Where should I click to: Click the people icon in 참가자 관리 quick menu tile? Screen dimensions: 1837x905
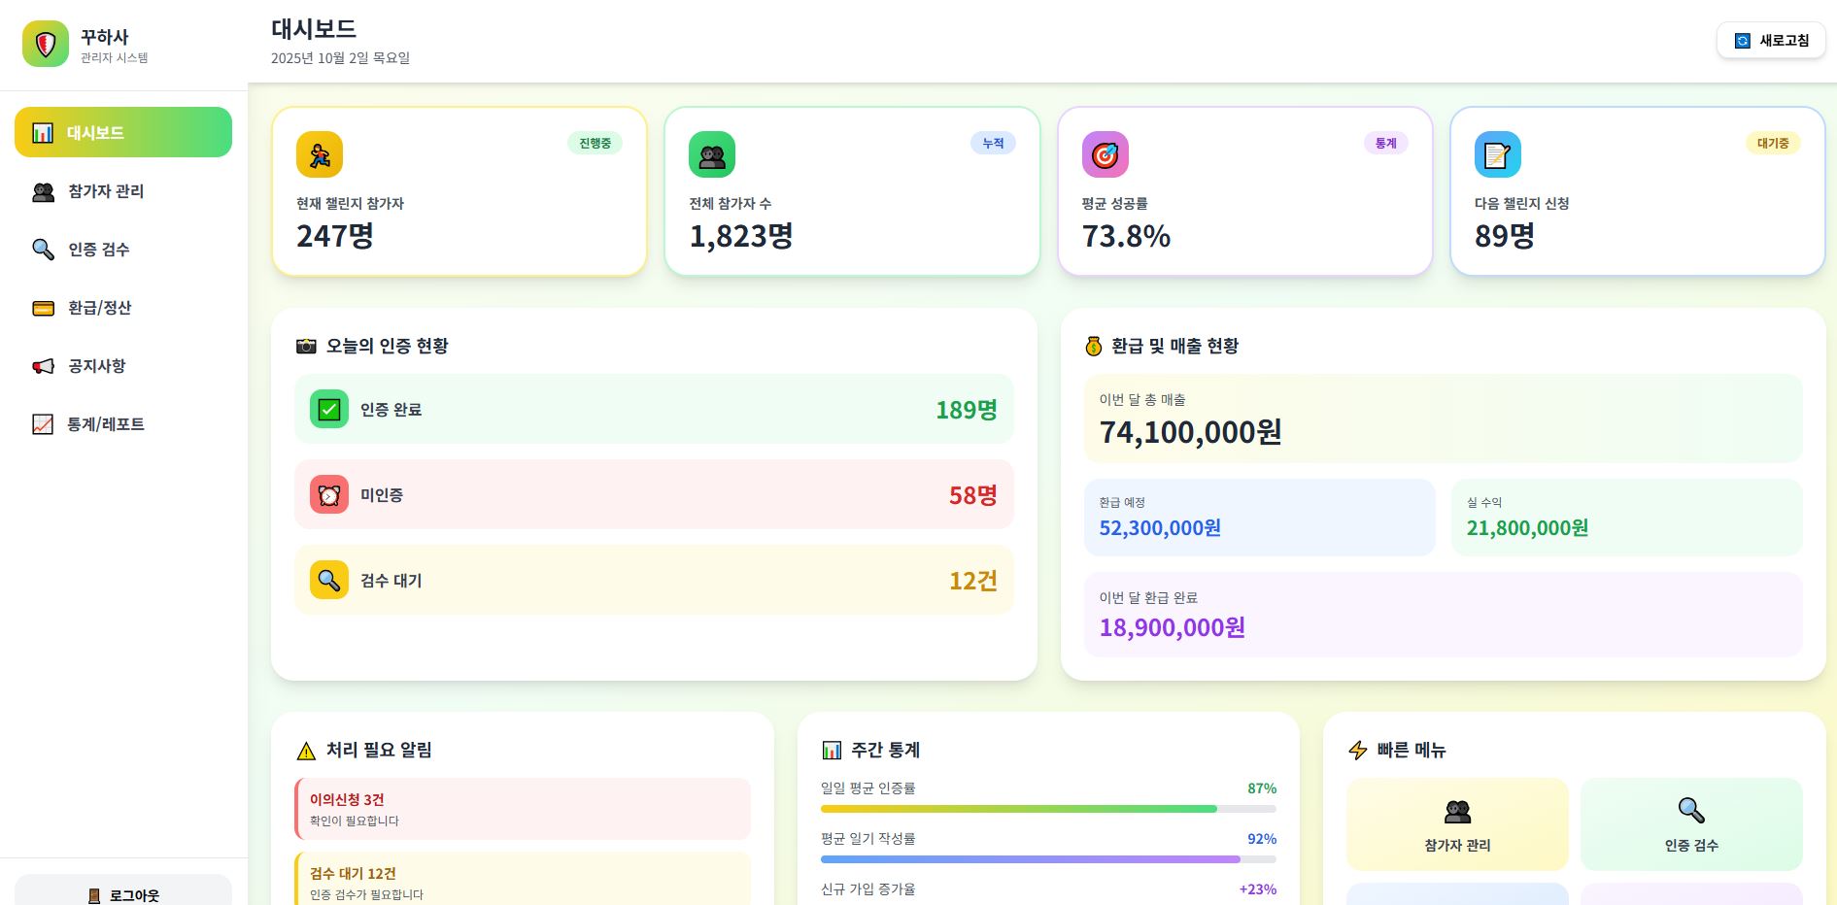tap(1458, 811)
